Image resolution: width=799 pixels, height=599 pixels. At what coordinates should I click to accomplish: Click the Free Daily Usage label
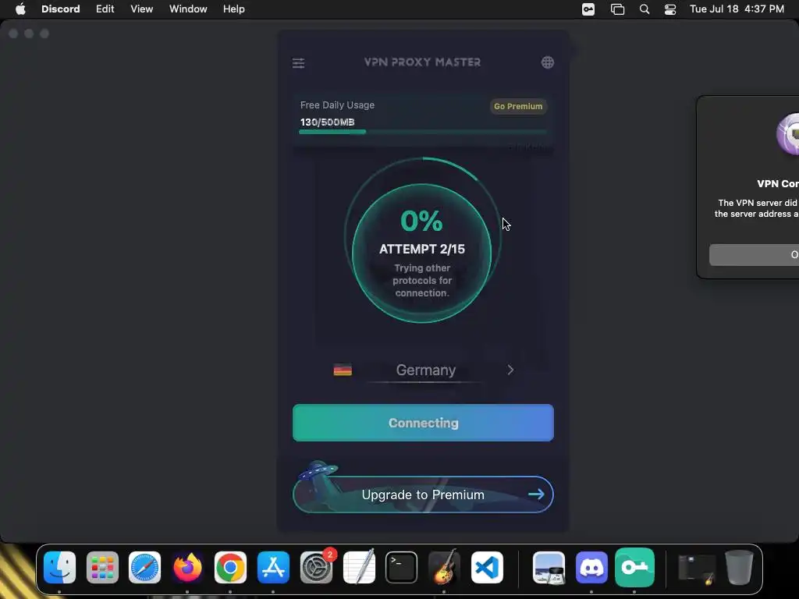click(x=337, y=105)
